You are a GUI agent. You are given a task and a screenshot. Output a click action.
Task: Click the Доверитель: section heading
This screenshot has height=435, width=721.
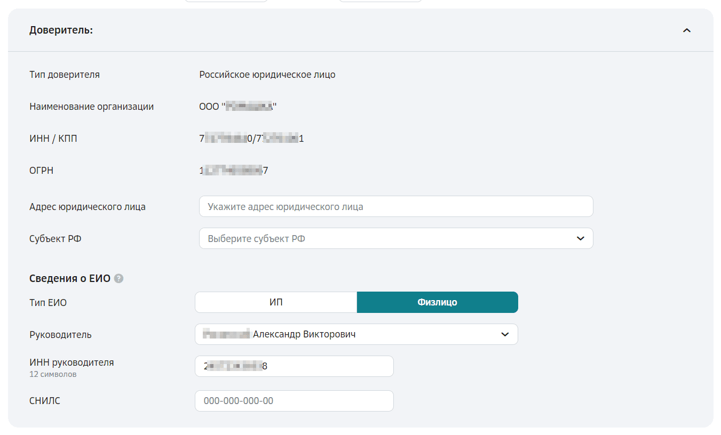click(x=61, y=30)
